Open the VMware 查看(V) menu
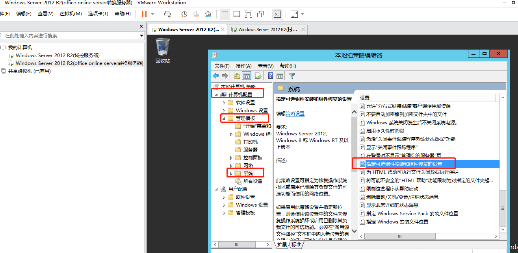The height and width of the screenshot is (253, 518). [45, 14]
